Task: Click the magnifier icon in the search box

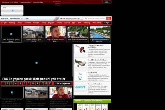Action: coord(86,18)
